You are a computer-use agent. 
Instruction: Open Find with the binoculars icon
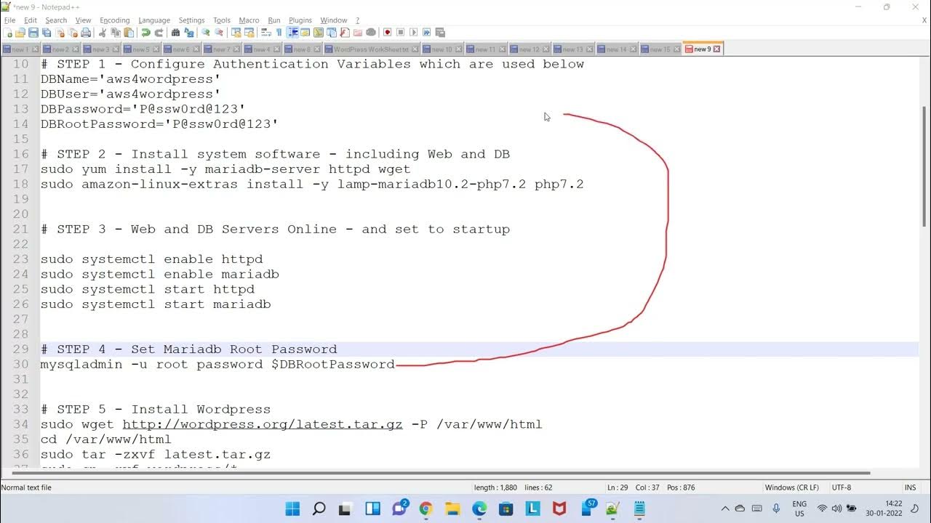175,33
